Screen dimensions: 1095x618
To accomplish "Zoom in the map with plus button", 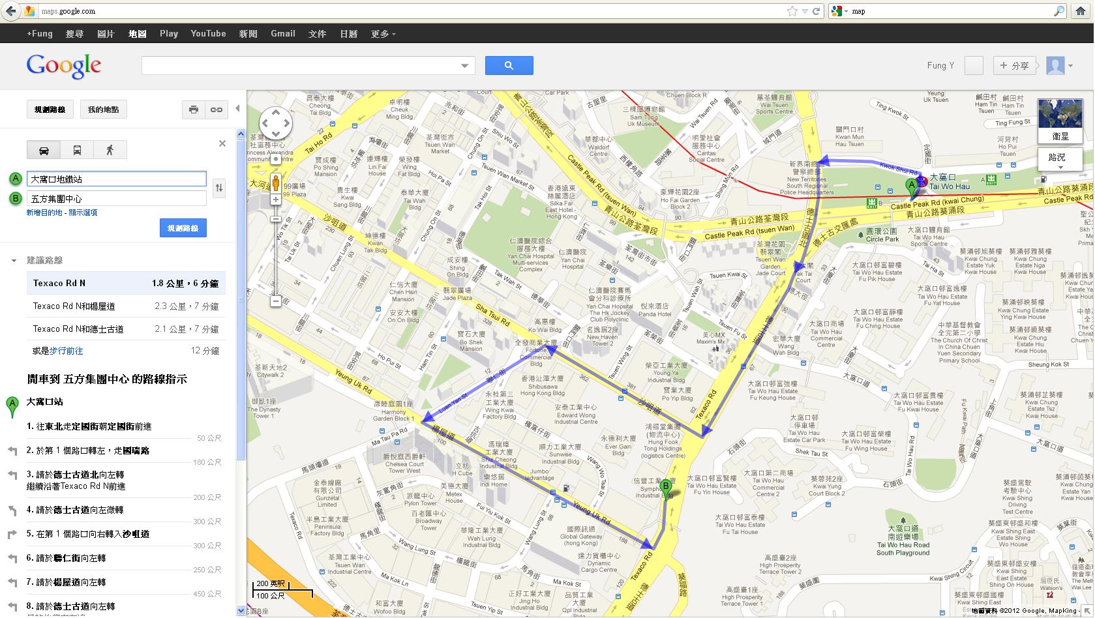I will pos(276,199).
